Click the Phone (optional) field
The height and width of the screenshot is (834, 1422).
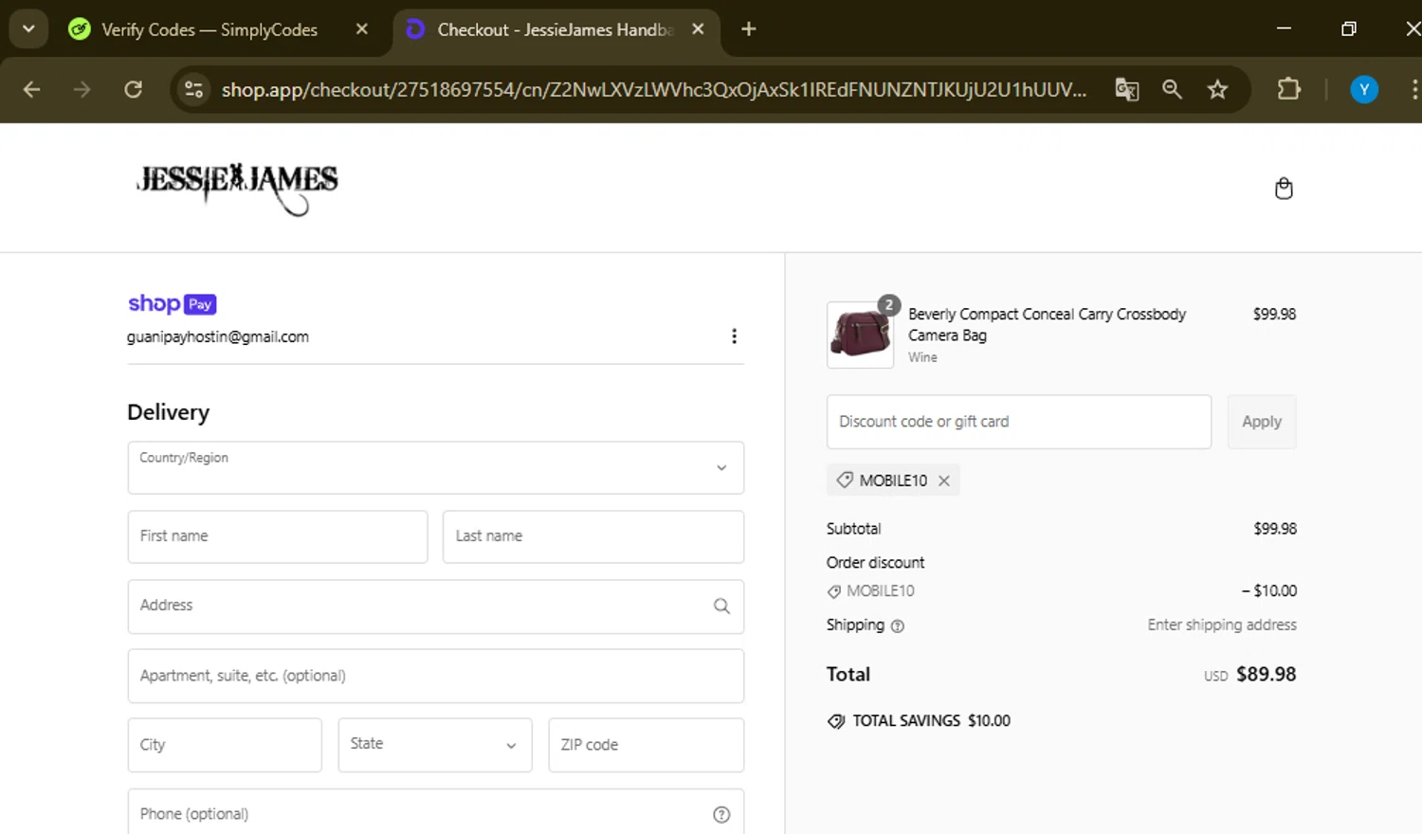click(436, 812)
